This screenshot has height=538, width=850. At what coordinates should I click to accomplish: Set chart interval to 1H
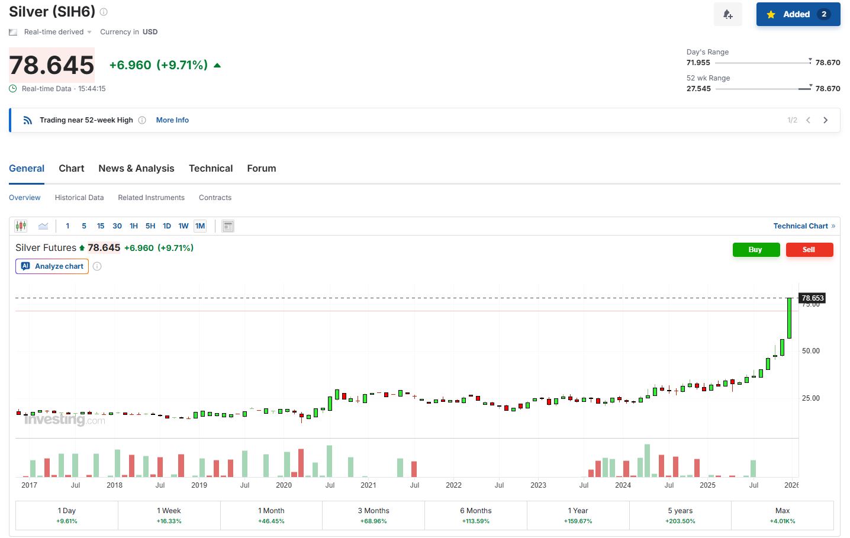coord(134,226)
